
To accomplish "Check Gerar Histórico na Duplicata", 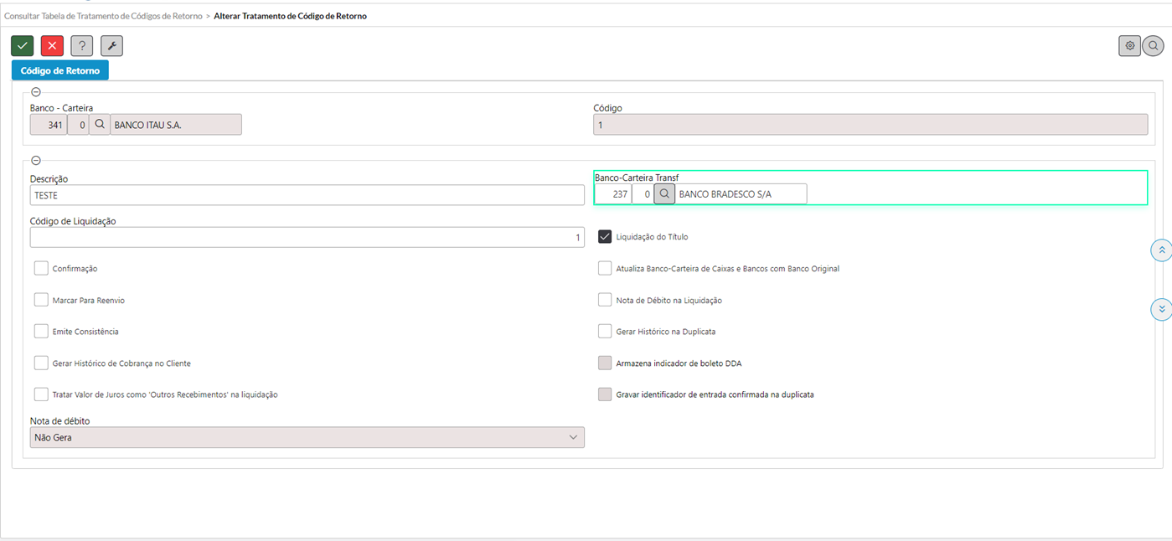I will [x=605, y=331].
